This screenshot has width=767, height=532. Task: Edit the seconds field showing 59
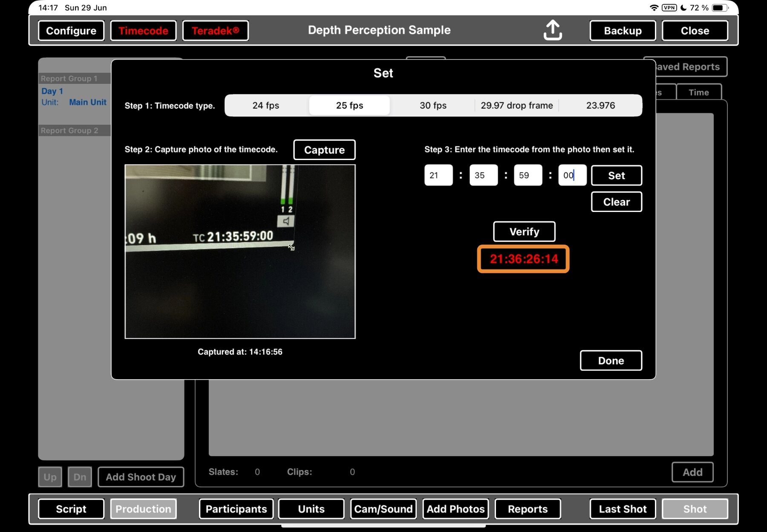[x=528, y=175]
